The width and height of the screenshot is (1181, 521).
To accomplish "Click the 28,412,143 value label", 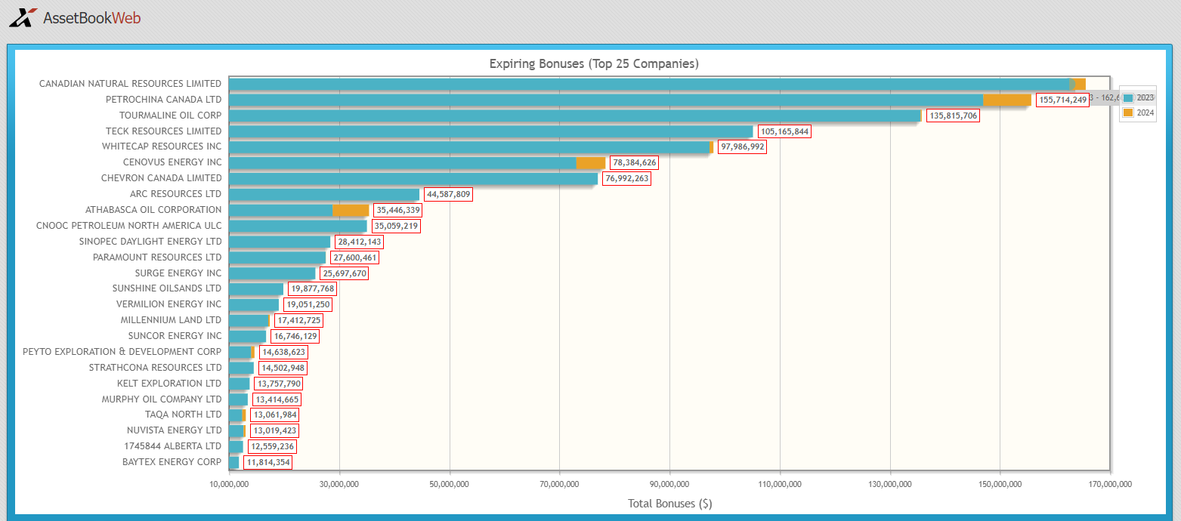I will tap(359, 242).
